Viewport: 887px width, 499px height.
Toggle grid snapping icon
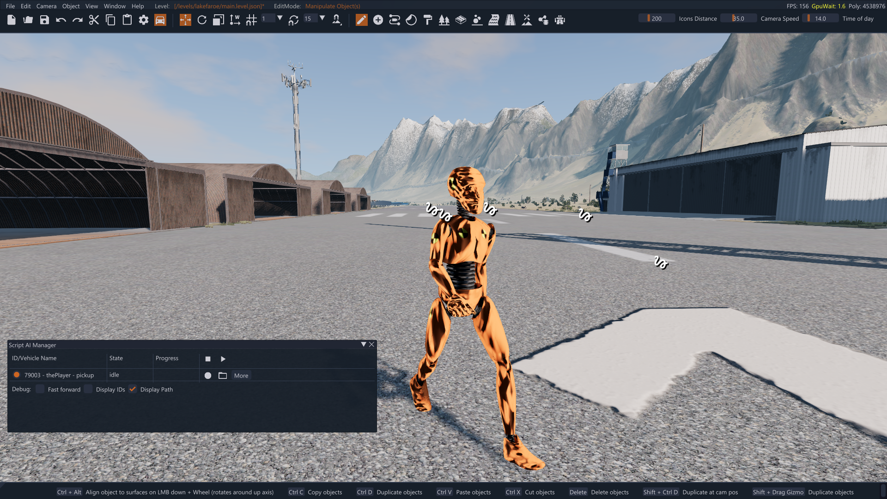251,20
